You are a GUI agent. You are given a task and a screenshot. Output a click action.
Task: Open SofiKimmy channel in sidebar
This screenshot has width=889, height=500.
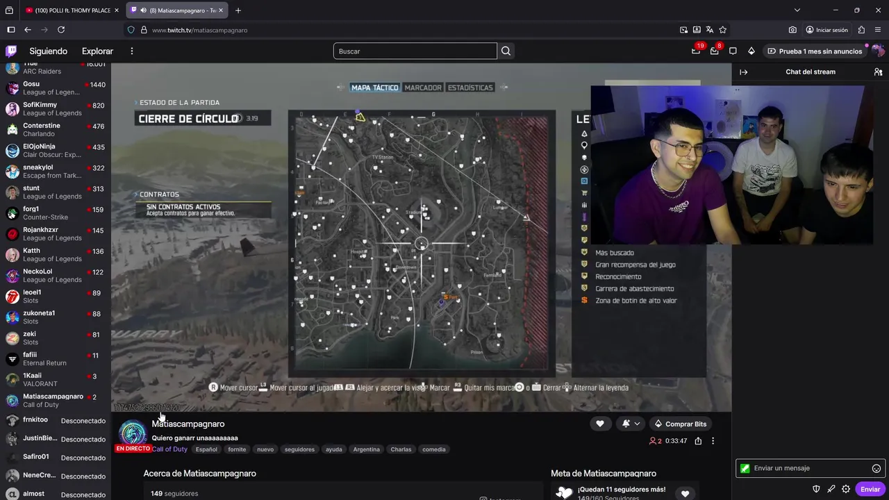(56, 109)
